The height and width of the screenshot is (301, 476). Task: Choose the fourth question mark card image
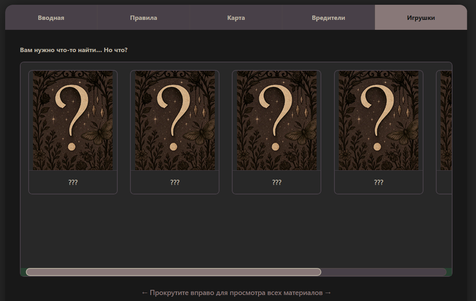tap(379, 120)
